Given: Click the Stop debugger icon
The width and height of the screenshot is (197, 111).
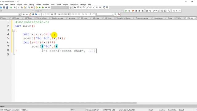Looking at the screenshot, I should pos(100,7).
